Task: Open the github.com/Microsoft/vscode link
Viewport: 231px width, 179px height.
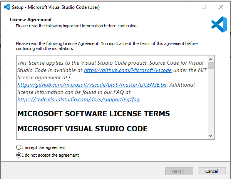Action: (x=128, y=70)
